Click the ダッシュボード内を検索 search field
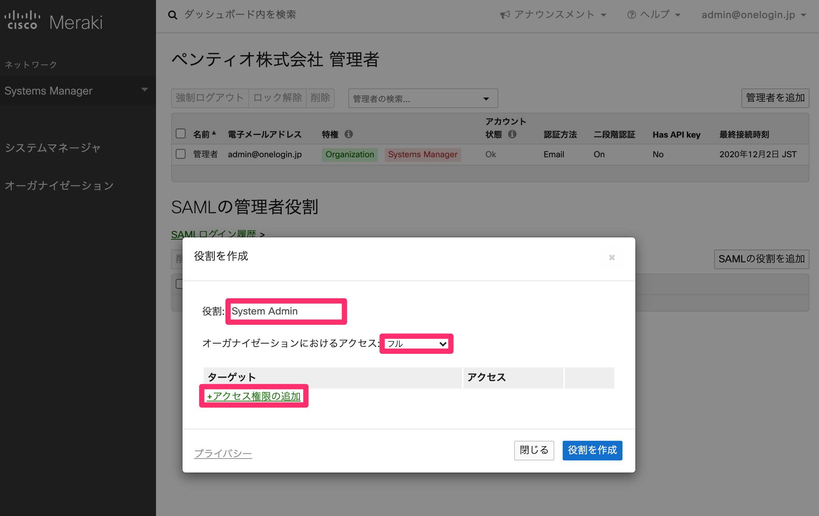Viewport: 819px width, 516px height. (240, 15)
